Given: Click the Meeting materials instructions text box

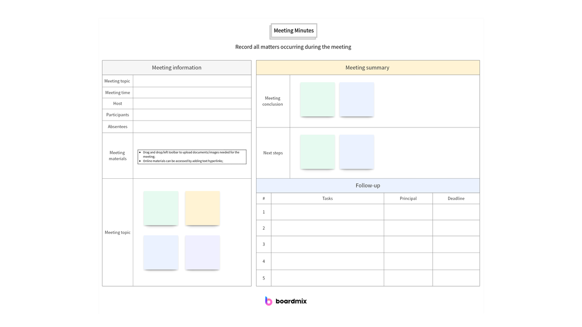Looking at the screenshot, I should point(192,156).
